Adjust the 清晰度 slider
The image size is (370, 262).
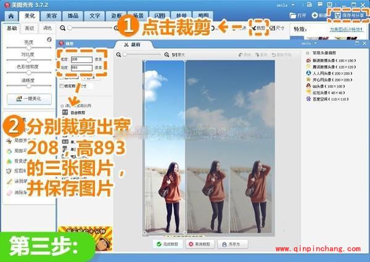coord(29,86)
